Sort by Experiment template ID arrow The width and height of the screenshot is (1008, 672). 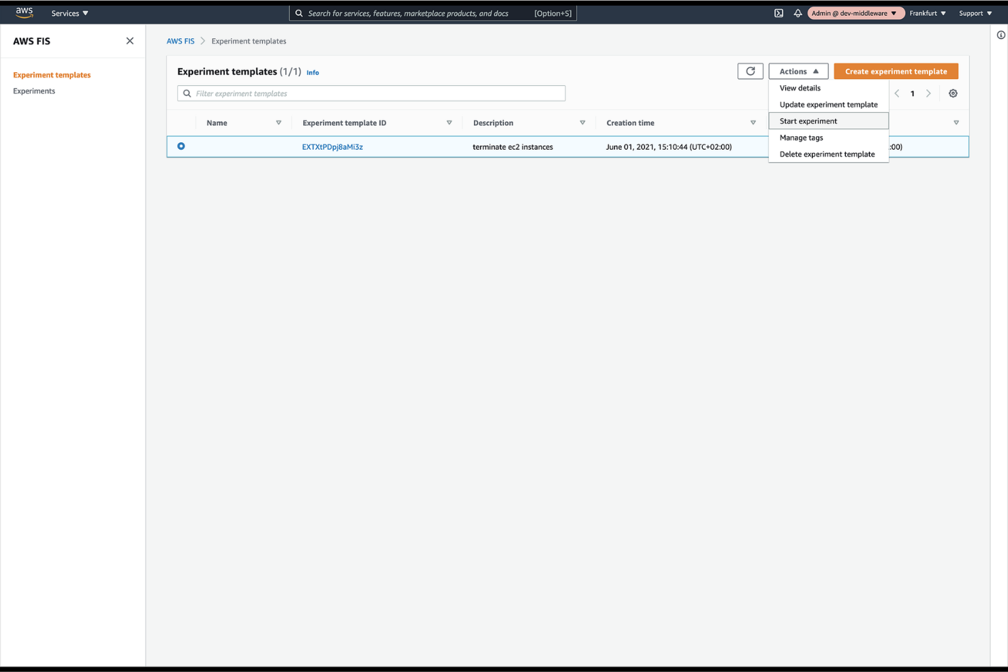click(x=449, y=123)
